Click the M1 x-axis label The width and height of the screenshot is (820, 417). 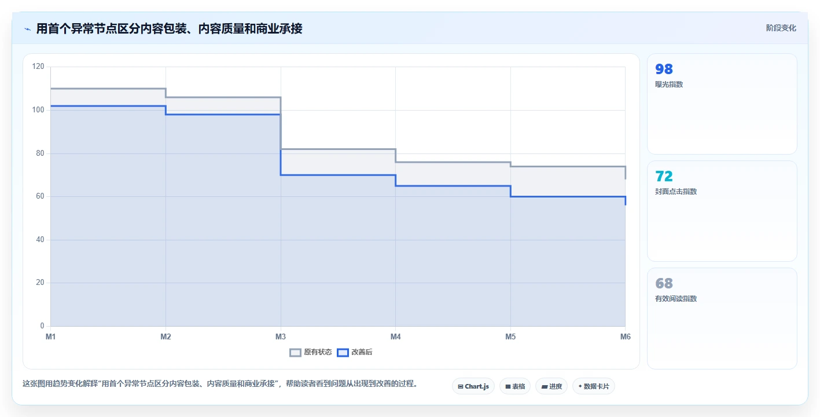point(50,336)
